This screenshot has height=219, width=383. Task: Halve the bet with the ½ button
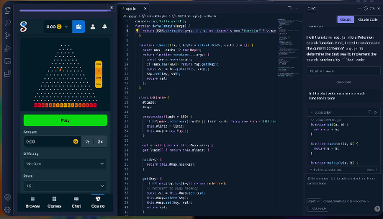coord(87,142)
